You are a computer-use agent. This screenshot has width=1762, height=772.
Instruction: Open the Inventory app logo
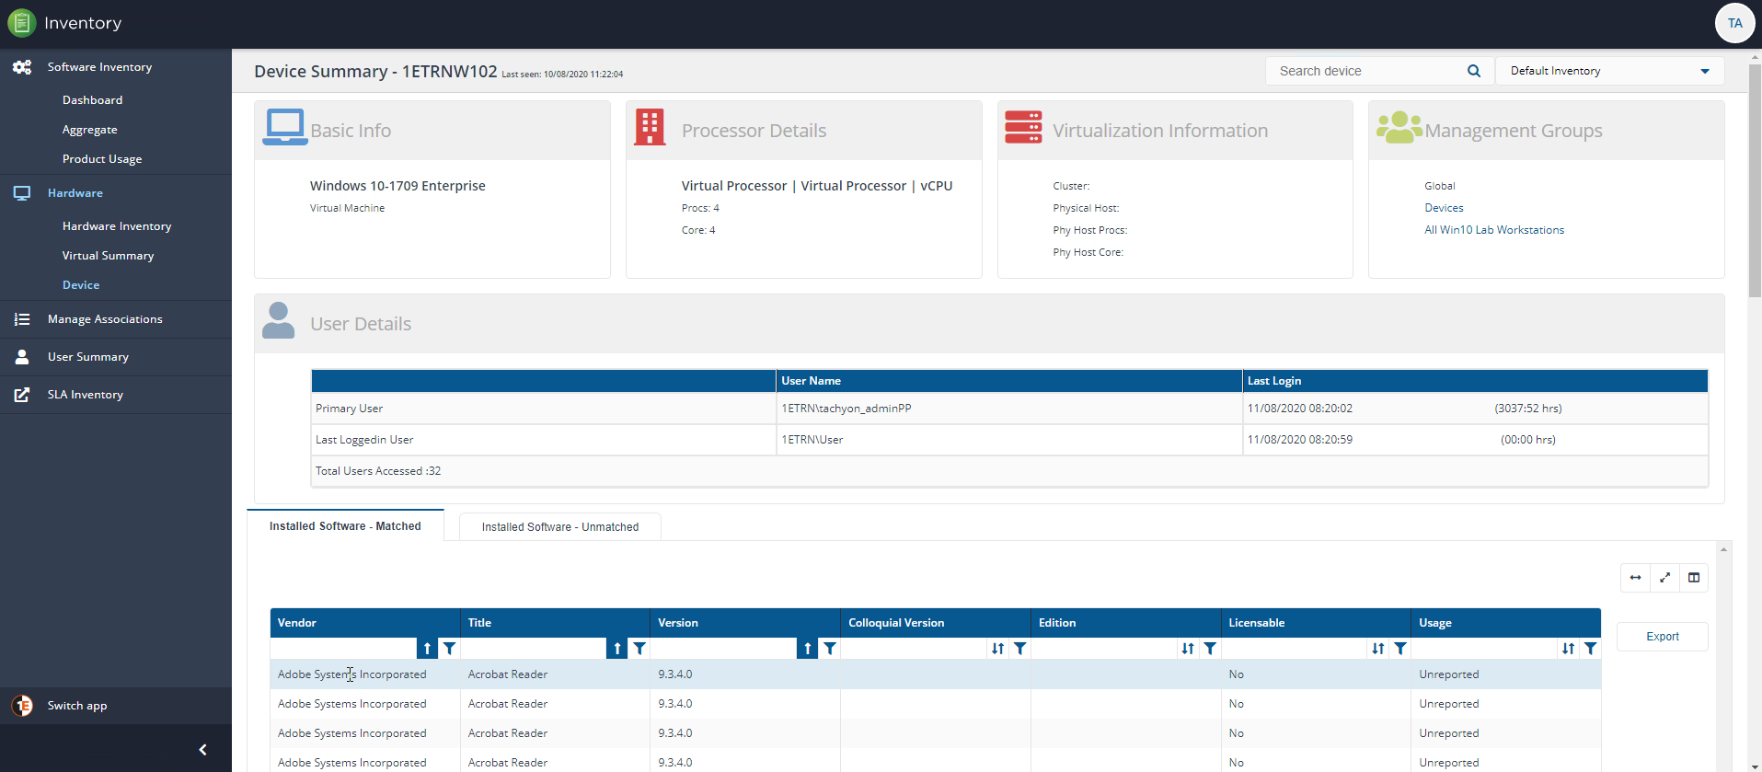click(22, 23)
